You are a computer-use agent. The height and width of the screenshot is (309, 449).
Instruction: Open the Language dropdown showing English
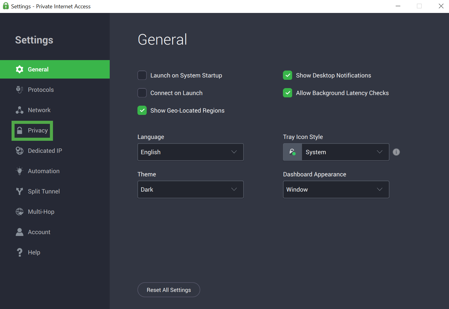[x=190, y=152]
